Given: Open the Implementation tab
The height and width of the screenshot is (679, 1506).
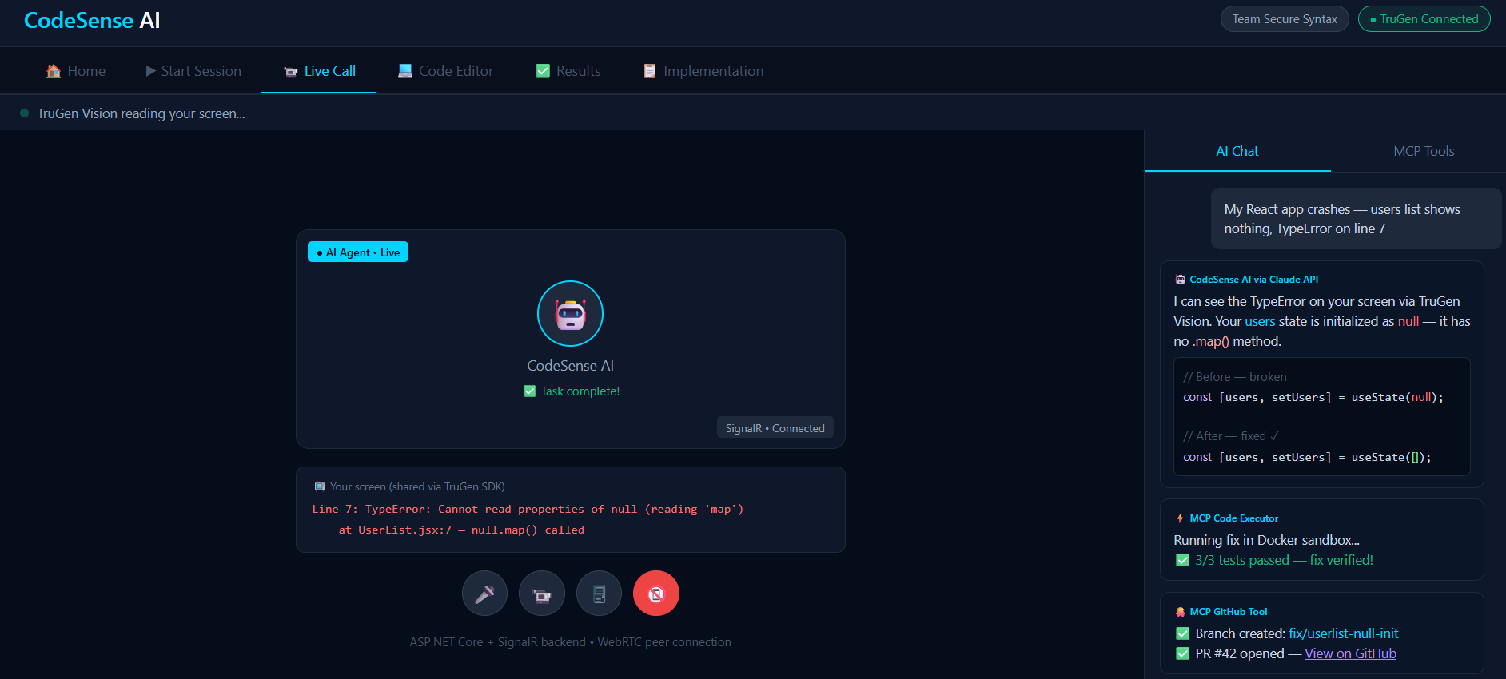Looking at the screenshot, I should pyautogui.click(x=703, y=71).
